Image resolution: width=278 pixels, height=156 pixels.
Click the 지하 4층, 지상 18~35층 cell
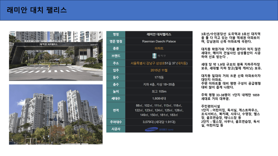159,85
